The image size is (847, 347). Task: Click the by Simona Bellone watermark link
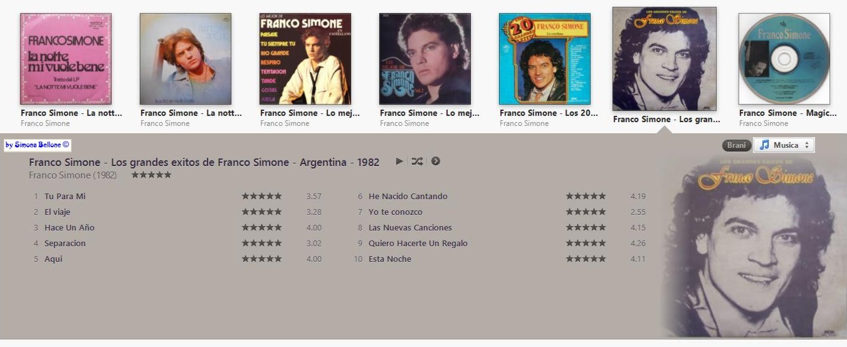(38, 145)
